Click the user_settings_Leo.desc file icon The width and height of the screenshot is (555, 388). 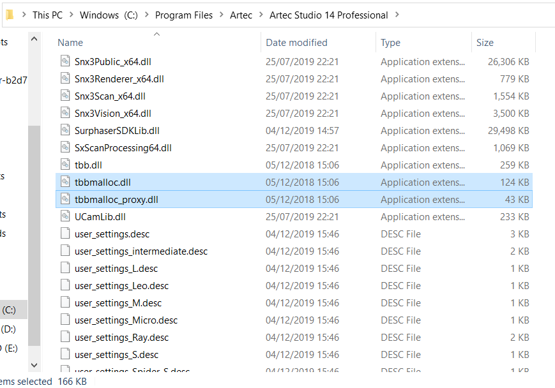(65, 285)
